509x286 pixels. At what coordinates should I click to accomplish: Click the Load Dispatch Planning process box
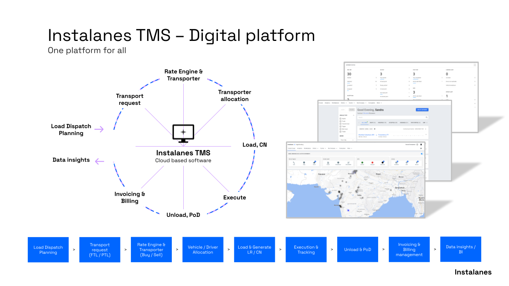coord(48,249)
